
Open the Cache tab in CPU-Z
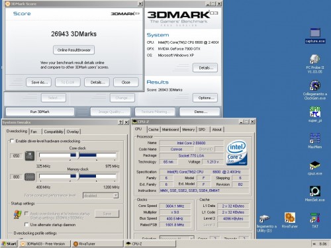(154, 130)
